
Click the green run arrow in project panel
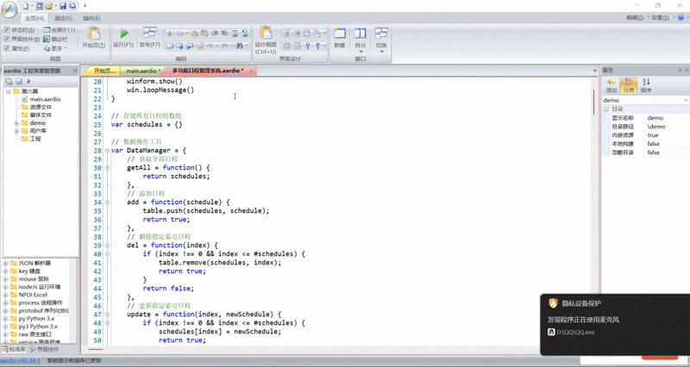tap(28, 81)
